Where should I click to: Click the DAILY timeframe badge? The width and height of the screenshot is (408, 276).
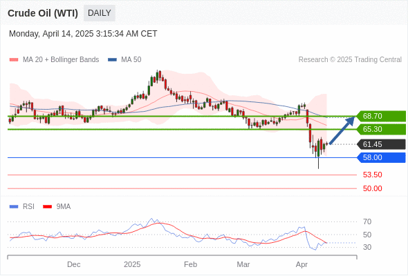coord(100,13)
